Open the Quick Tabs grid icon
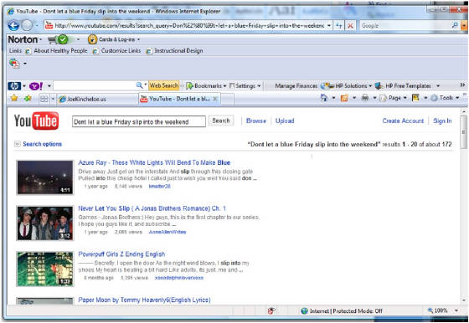Image resolution: width=469 pixels, height=323 pixels. pos(44,99)
